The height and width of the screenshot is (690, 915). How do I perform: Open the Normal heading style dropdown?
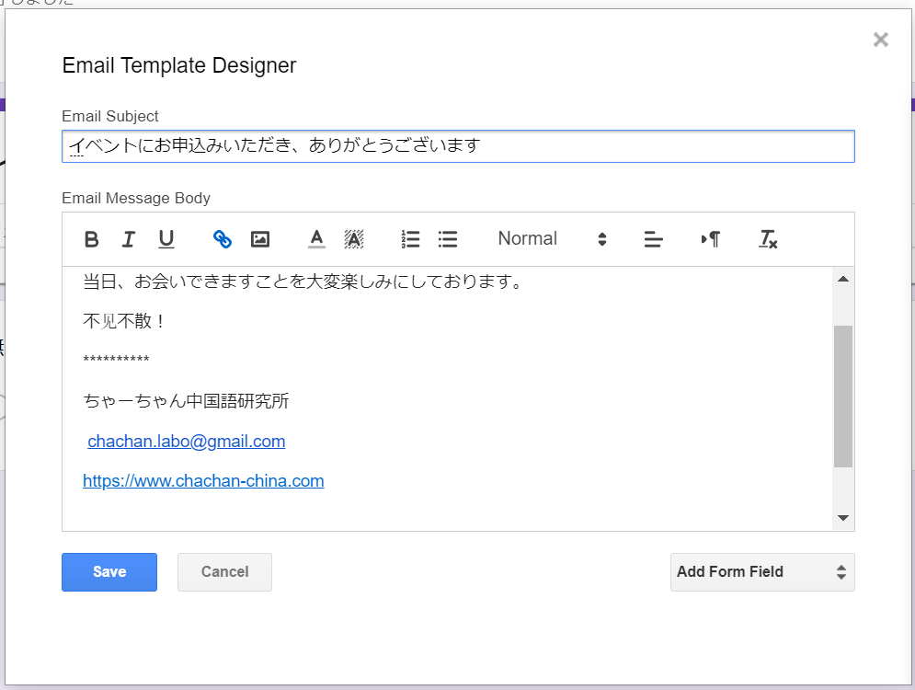point(552,239)
